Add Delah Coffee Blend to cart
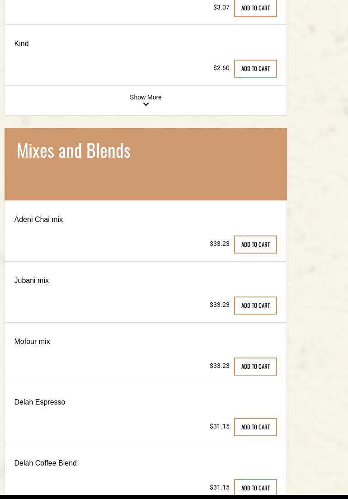The image size is (348, 499). [255, 488]
